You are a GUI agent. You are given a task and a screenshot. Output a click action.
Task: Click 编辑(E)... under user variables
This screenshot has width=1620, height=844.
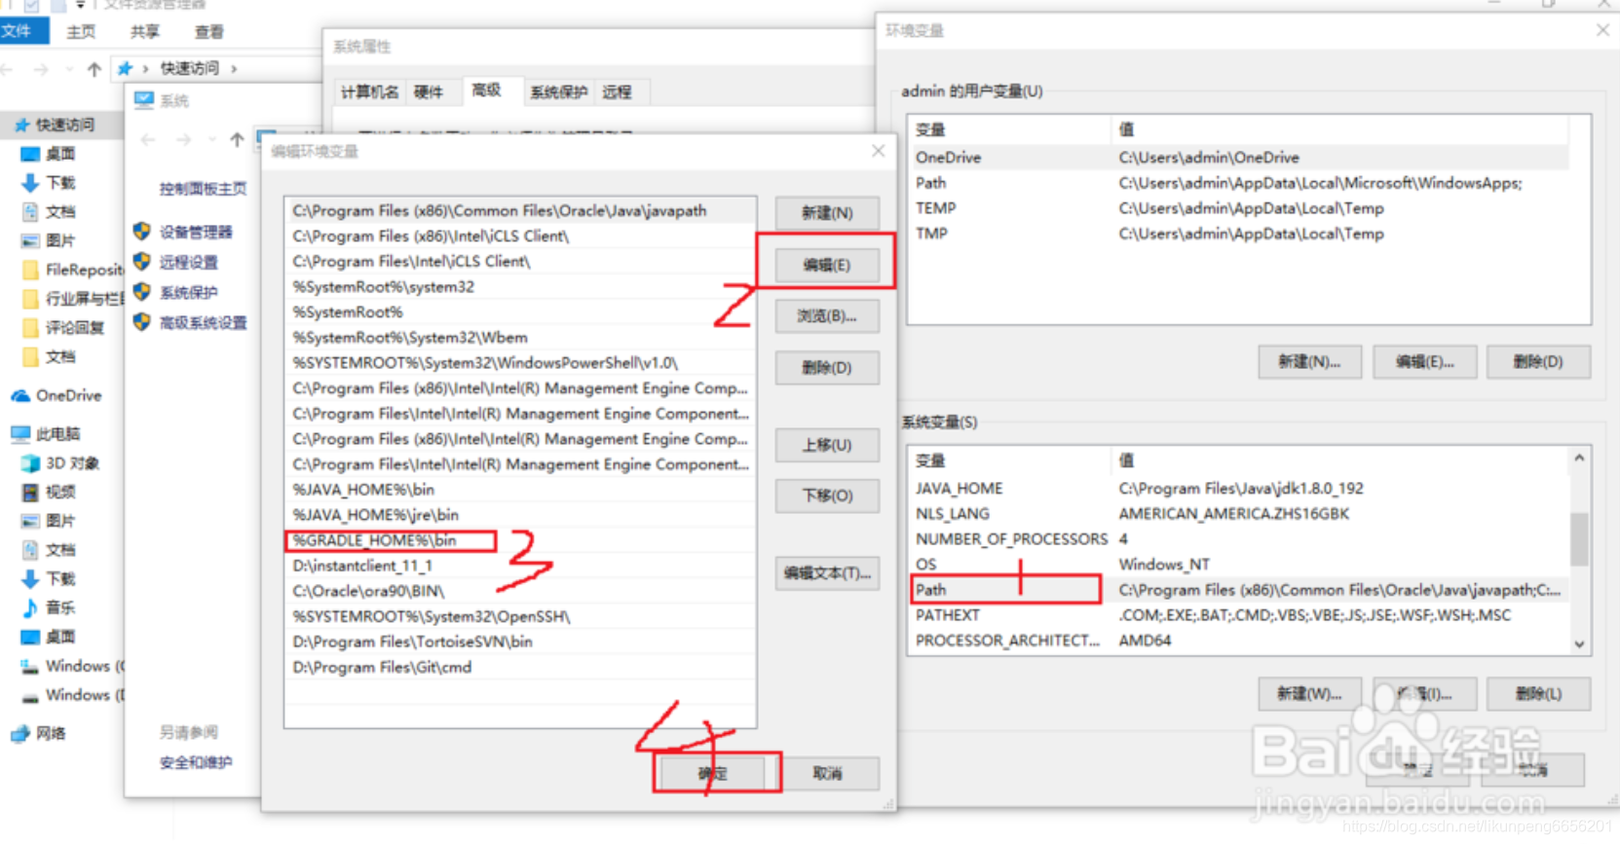click(1424, 362)
